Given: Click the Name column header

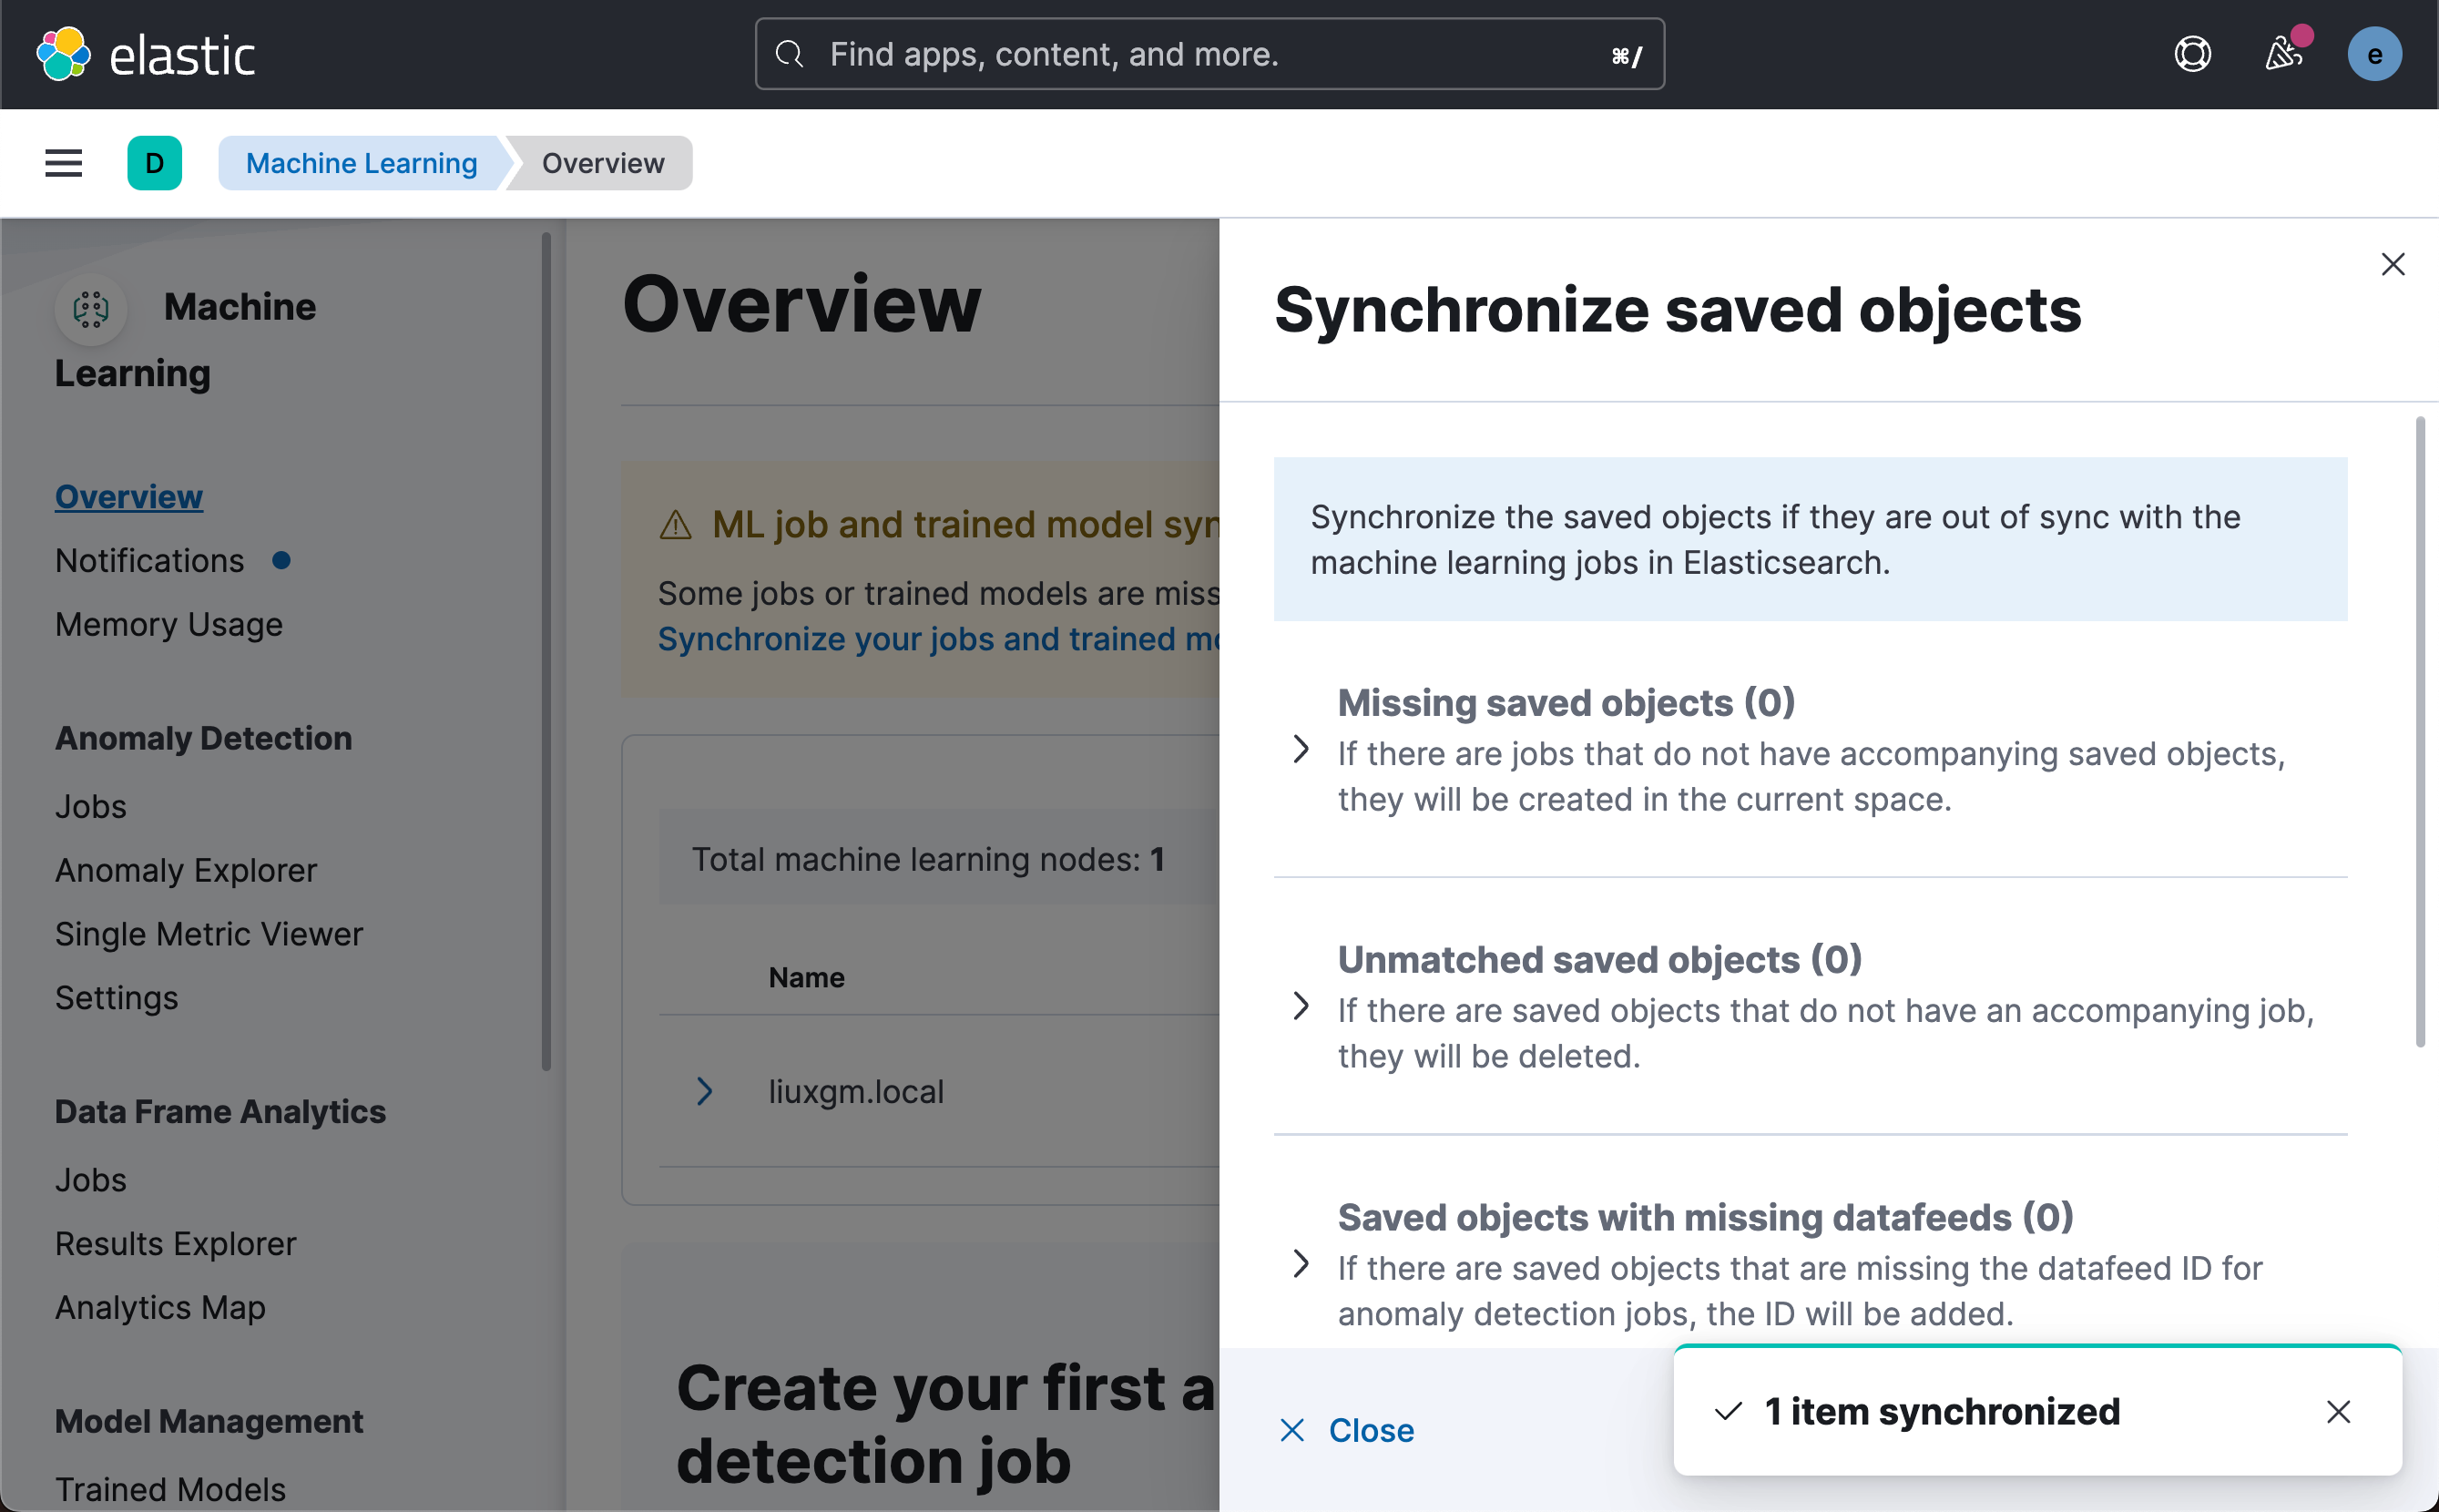Looking at the screenshot, I should point(807,978).
